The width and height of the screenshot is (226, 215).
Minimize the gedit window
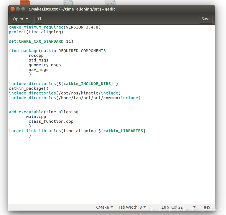click(18, 9)
